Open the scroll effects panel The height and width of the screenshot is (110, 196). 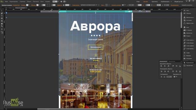189,23
